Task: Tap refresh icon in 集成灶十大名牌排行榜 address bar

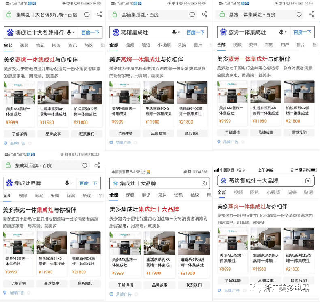Action: point(87,14)
